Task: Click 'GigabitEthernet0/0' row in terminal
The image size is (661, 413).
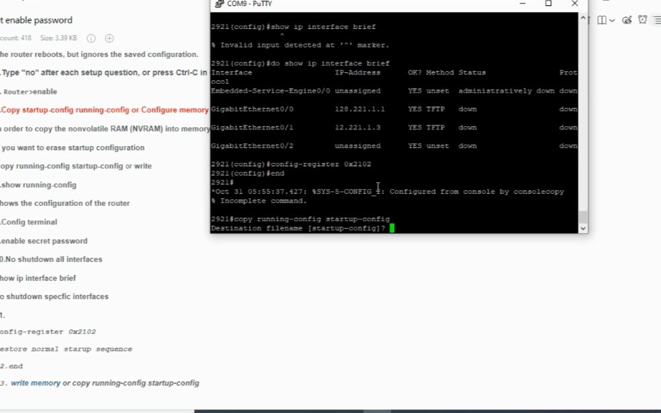Action: click(x=394, y=109)
